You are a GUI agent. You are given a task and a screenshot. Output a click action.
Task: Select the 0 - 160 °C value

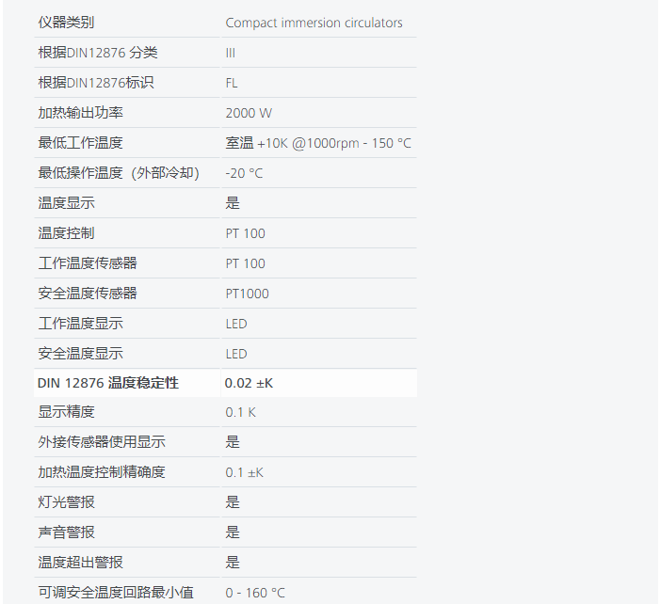[x=255, y=593]
